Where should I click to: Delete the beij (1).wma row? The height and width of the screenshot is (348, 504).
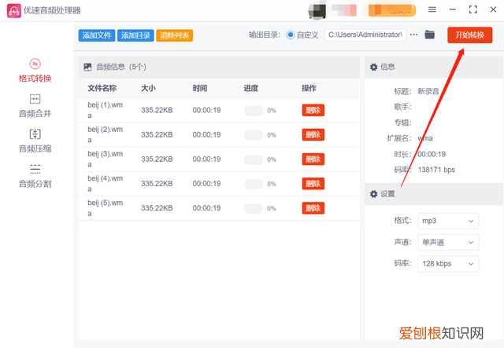tap(313, 110)
